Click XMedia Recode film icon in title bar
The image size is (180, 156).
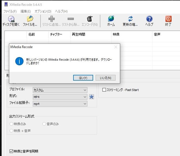point(6,4)
